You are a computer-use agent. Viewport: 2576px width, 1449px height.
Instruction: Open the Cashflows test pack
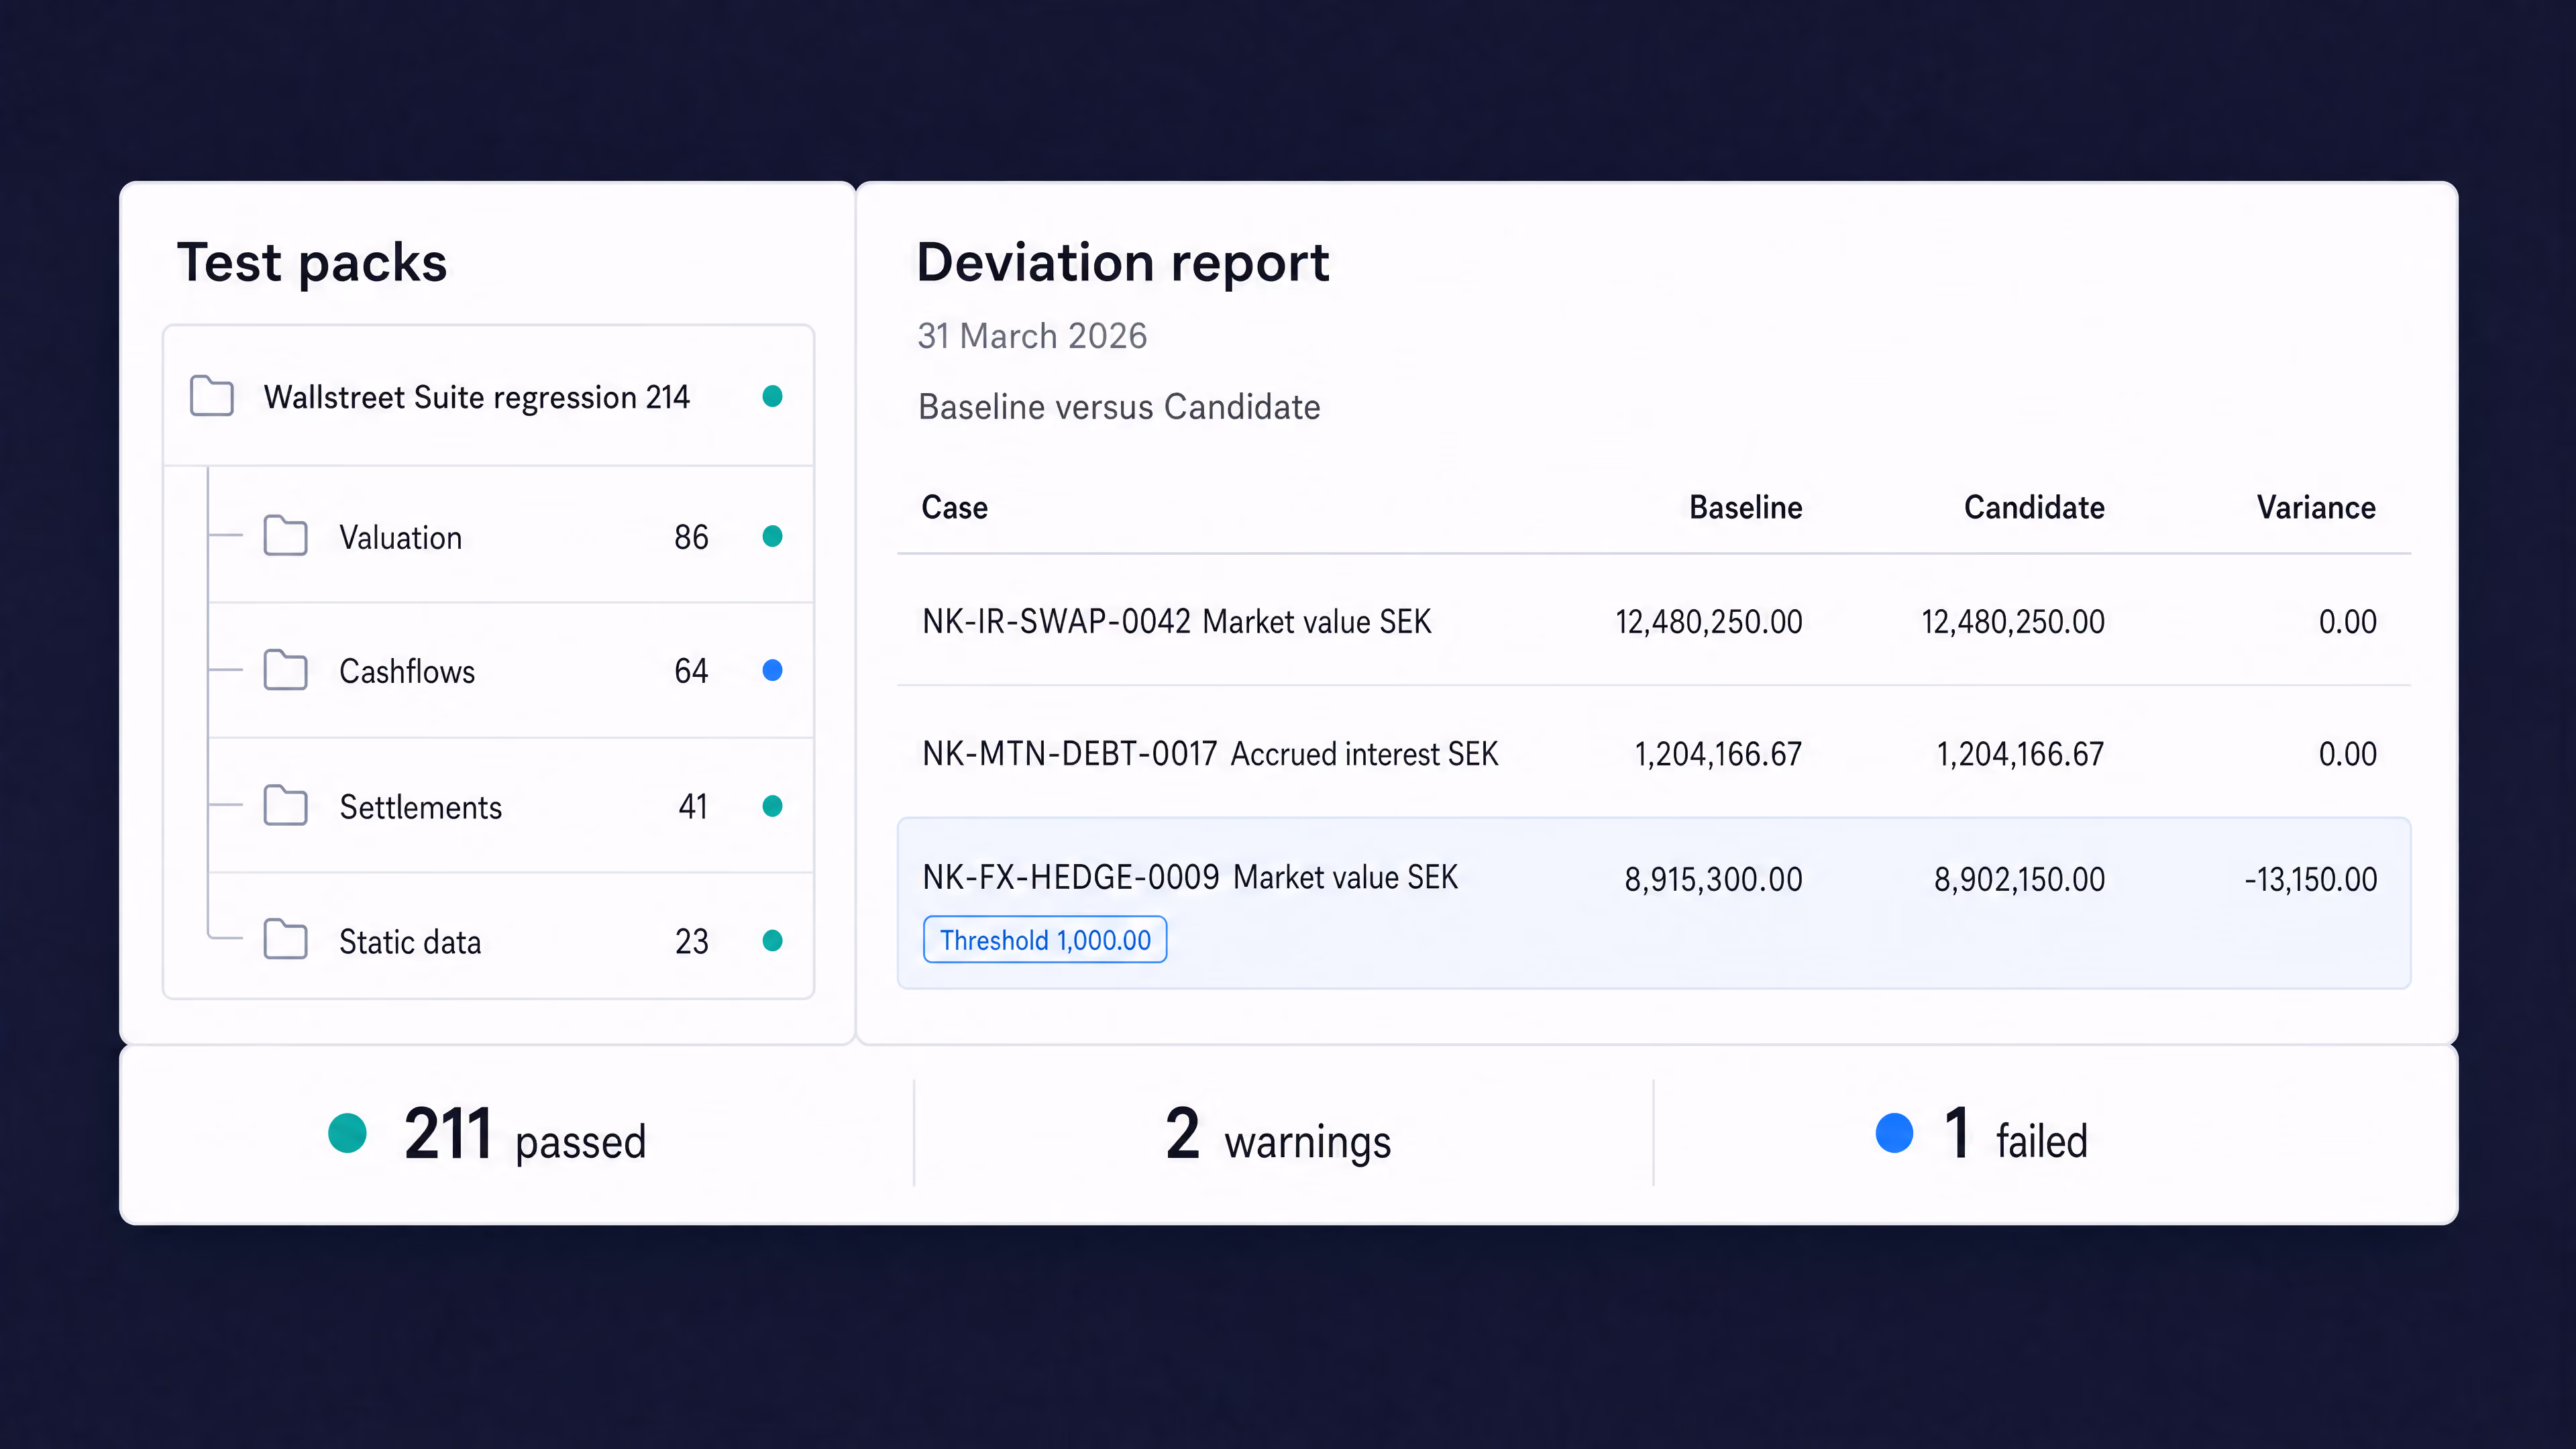(511, 670)
